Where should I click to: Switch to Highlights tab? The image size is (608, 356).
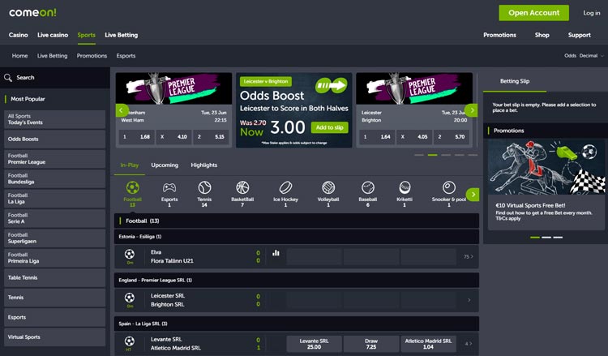point(204,165)
